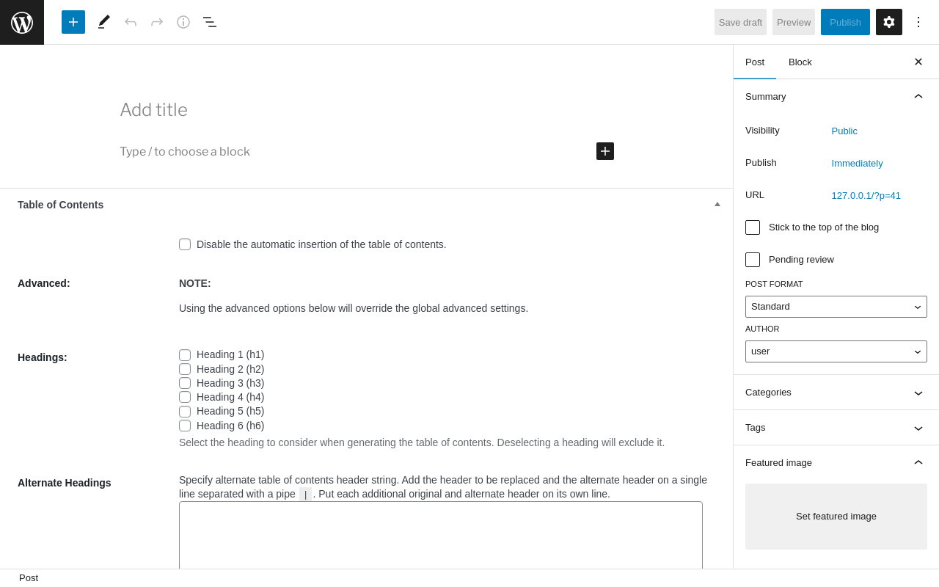Enable the Heading 2 (h2) checkbox
Image resolution: width=939 pixels, height=587 pixels.
(185, 369)
